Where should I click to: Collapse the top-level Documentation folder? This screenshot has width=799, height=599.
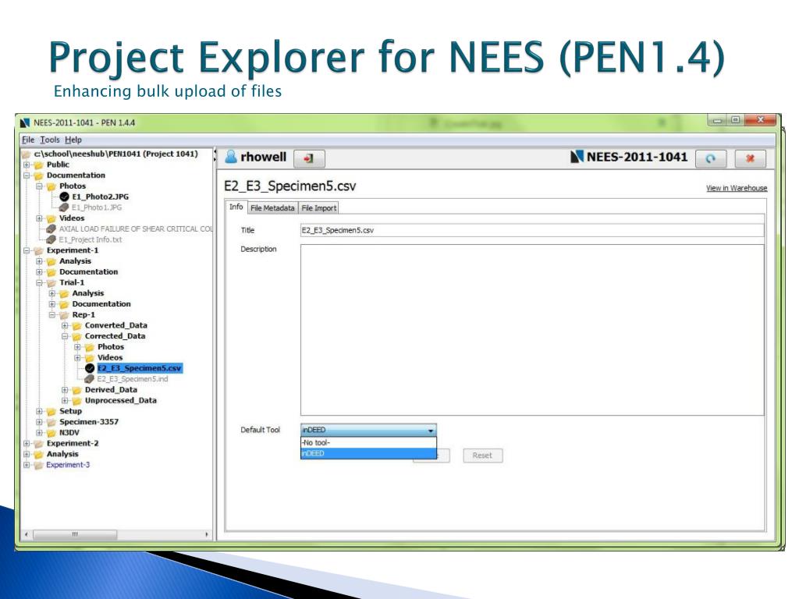click(27, 175)
